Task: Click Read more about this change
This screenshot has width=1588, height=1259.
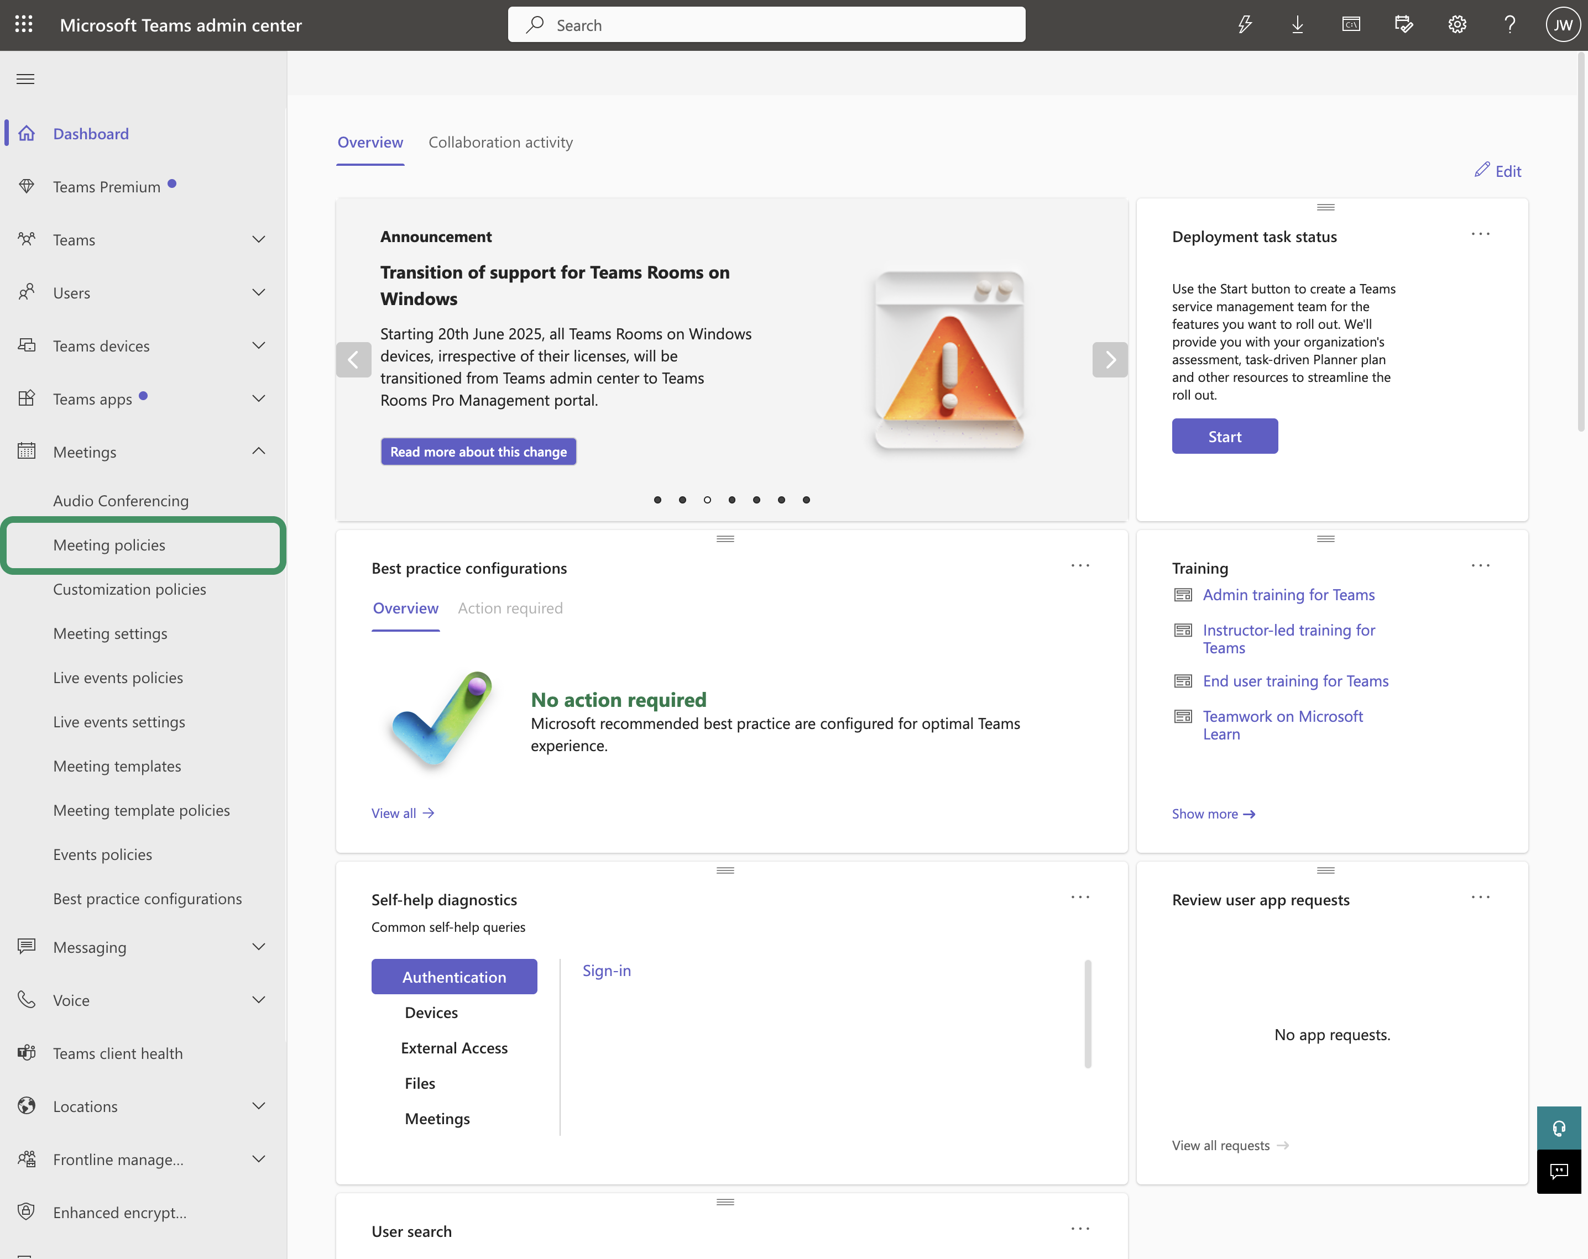Action: [479, 452]
